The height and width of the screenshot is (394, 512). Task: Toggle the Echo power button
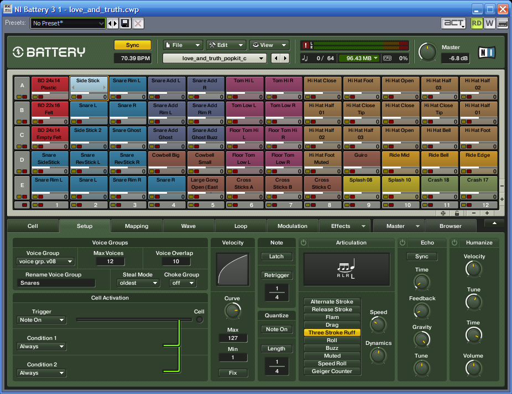pos(403,242)
